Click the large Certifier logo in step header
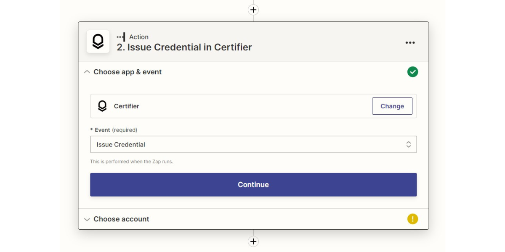This screenshot has height=252, width=505. click(x=98, y=42)
